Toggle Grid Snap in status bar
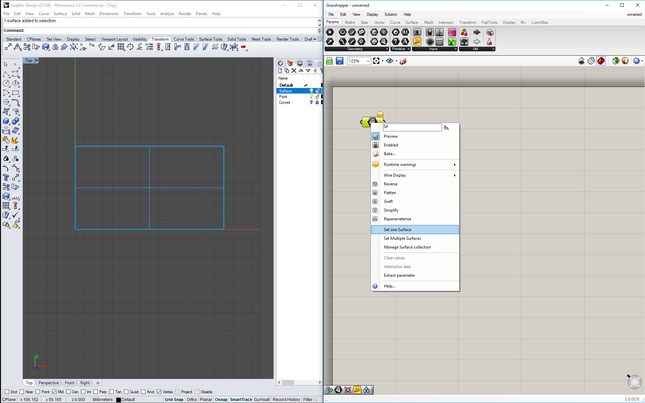 (174, 400)
